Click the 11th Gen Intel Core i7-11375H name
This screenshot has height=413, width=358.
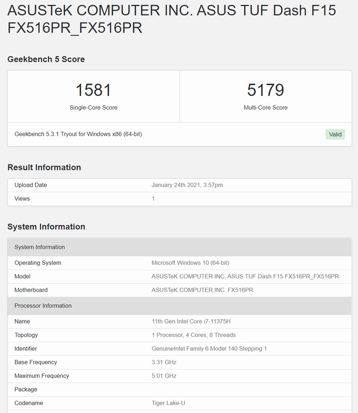(x=191, y=322)
